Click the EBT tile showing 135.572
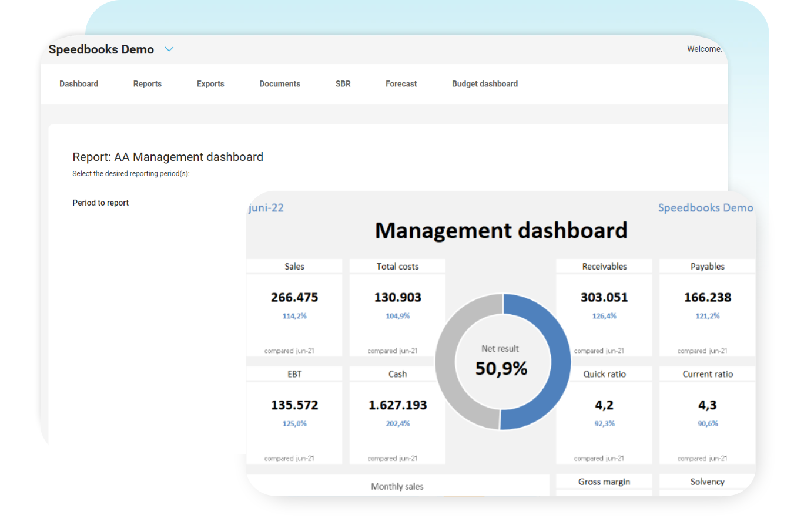Viewport: 804px width, 525px height. click(x=294, y=405)
